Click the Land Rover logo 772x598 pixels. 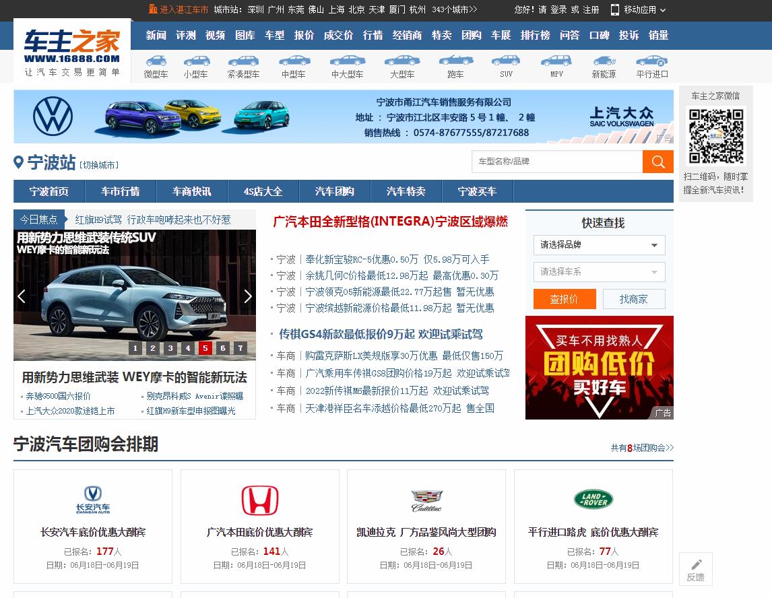[593, 499]
